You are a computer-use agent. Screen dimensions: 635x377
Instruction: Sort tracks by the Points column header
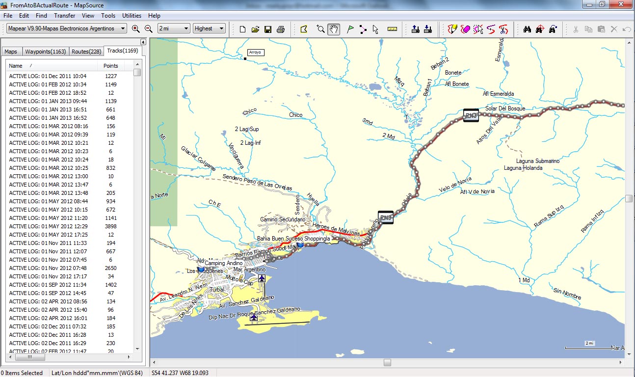[x=111, y=65]
